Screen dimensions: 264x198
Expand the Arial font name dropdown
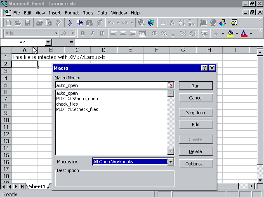tap(56, 33)
